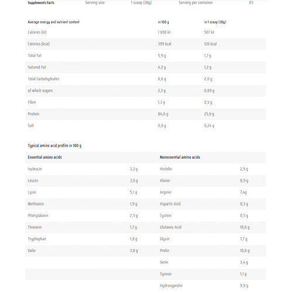This screenshot has height=293, width=293.
Task: Click the Supplements Facts heading
Action: [x=41, y=3]
